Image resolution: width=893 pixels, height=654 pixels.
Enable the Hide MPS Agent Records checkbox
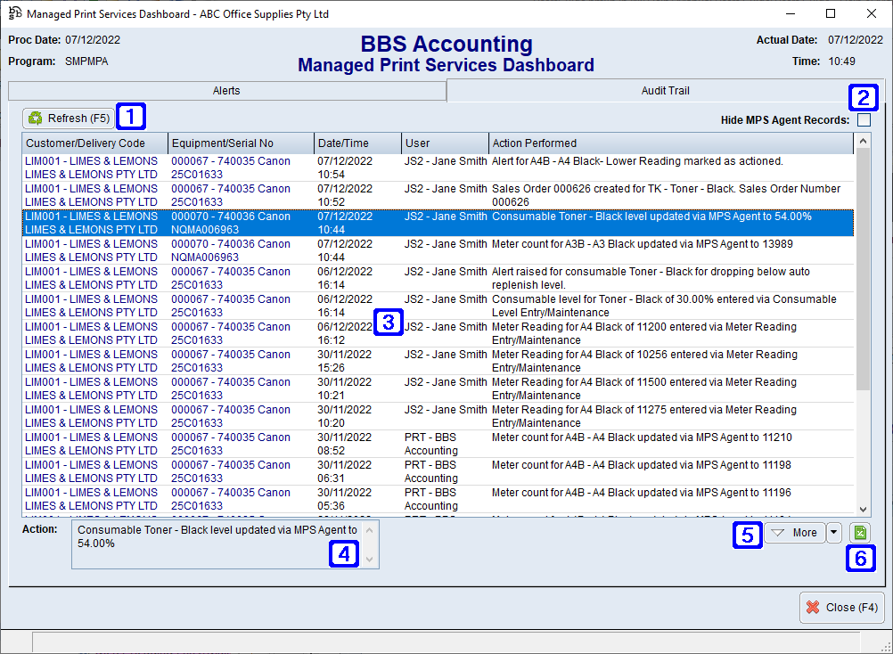pos(862,119)
